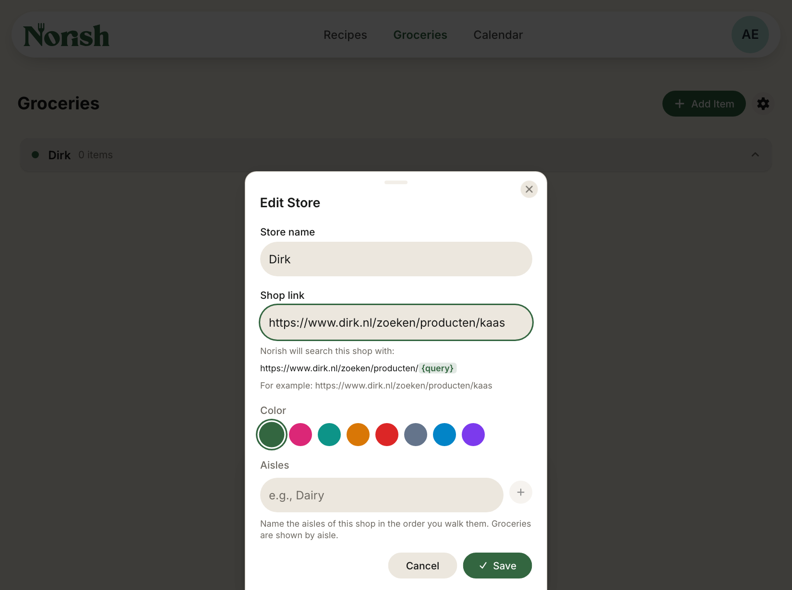
Task: Select the dark green color swatch
Action: [272, 435]
